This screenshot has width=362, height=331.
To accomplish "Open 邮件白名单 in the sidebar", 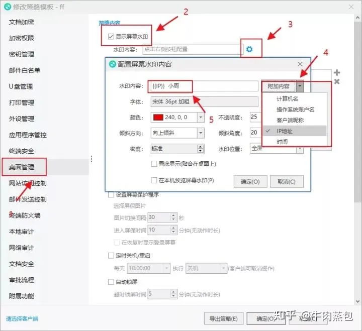I will click(25, 70).
